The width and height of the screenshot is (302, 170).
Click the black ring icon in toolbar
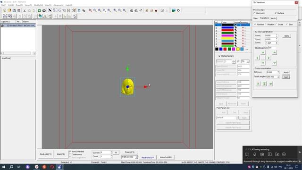click(178, 10)
